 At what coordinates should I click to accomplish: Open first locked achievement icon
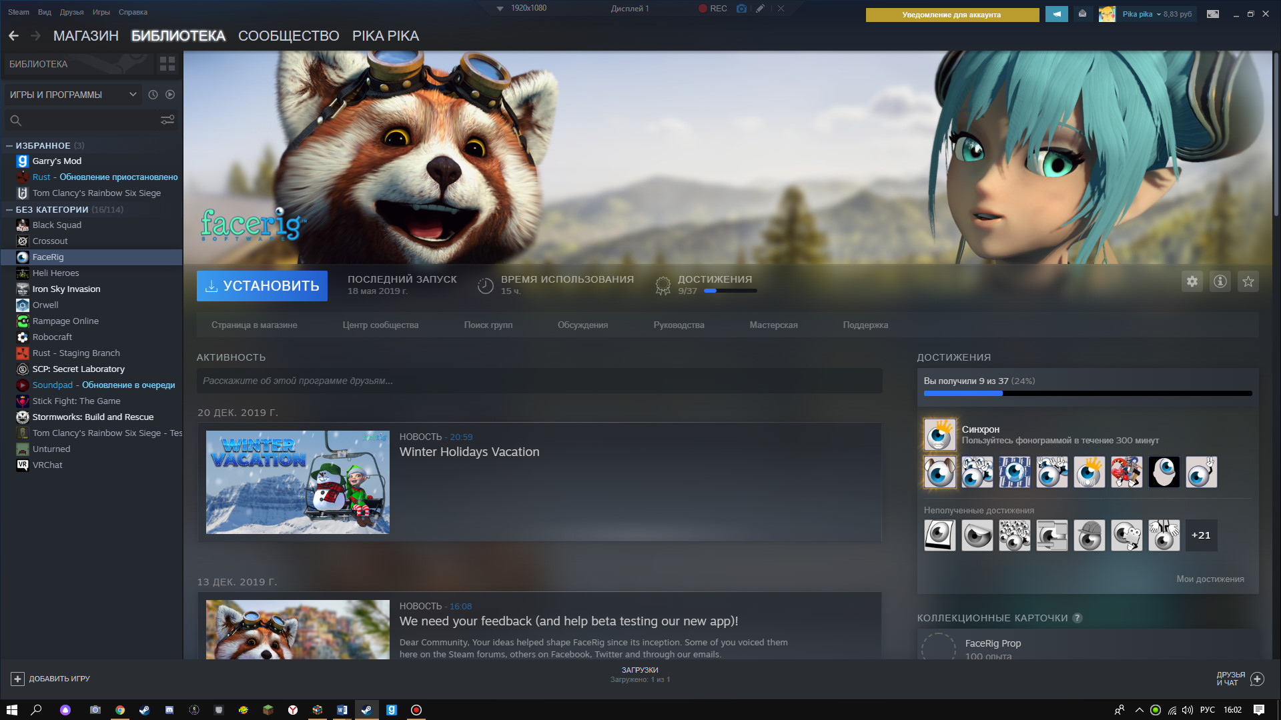pyautogui.click(x=940, y=535)
